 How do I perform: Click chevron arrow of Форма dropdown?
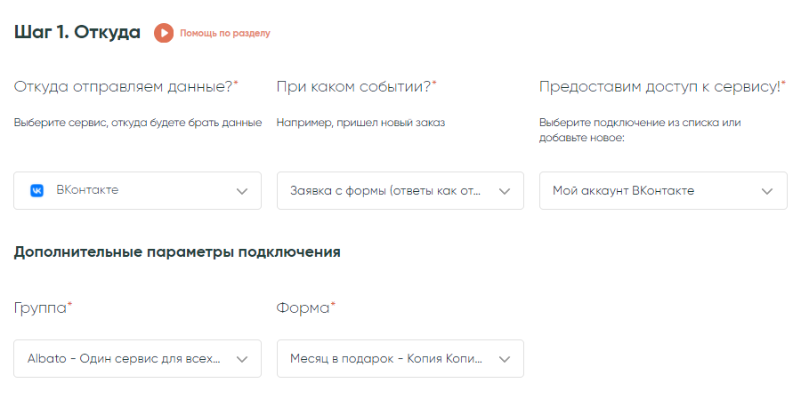coord(505,359)
